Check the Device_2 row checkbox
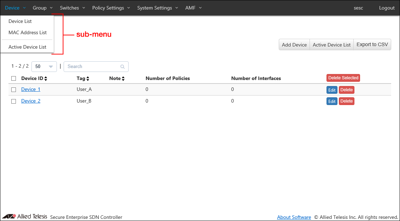400x221 pixels. click(14, 101)
